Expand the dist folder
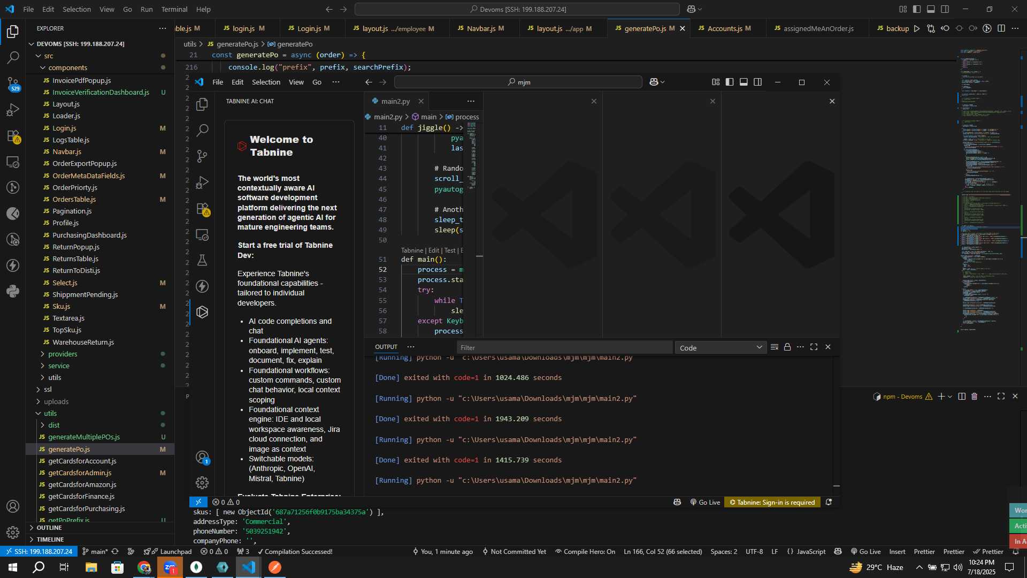This screenshot has height=578, width=1027. point(53,425)
